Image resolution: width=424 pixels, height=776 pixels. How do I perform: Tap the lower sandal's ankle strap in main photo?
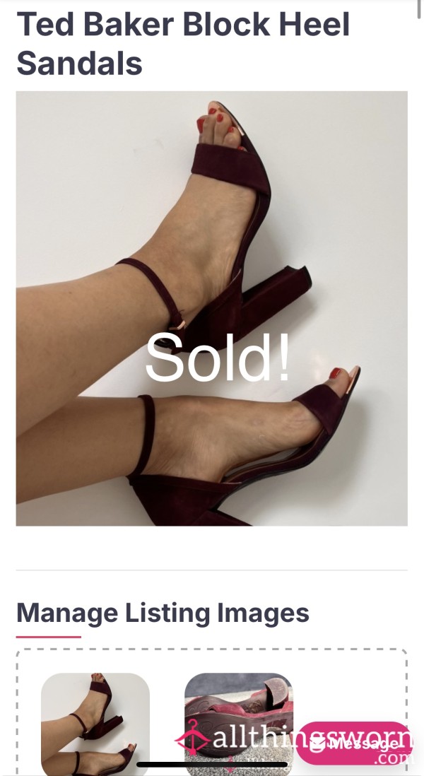click(144, 435)
